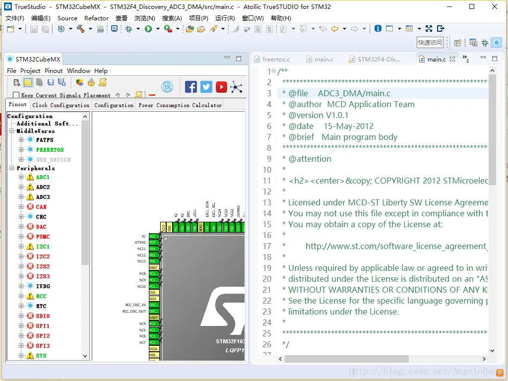Click the Twitter icon in CubeMX toolbar
The width and height of the screenshot is (508, 381).
click(x=206, y=87)
